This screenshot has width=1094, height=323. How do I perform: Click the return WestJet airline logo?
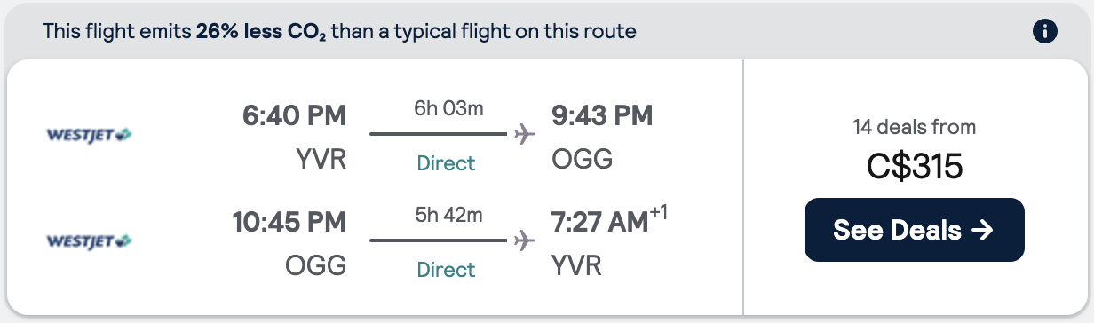pos(89,240)
